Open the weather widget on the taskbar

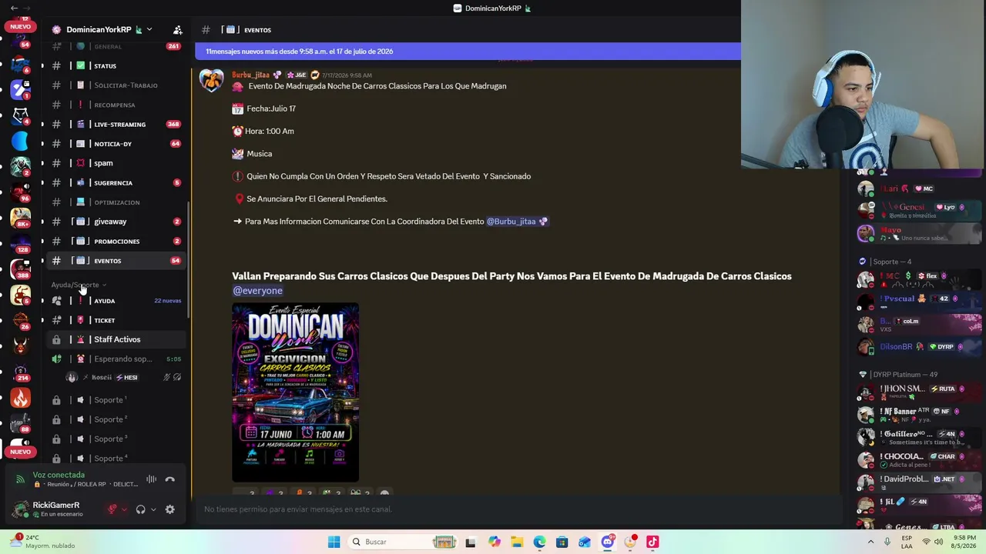44,542
